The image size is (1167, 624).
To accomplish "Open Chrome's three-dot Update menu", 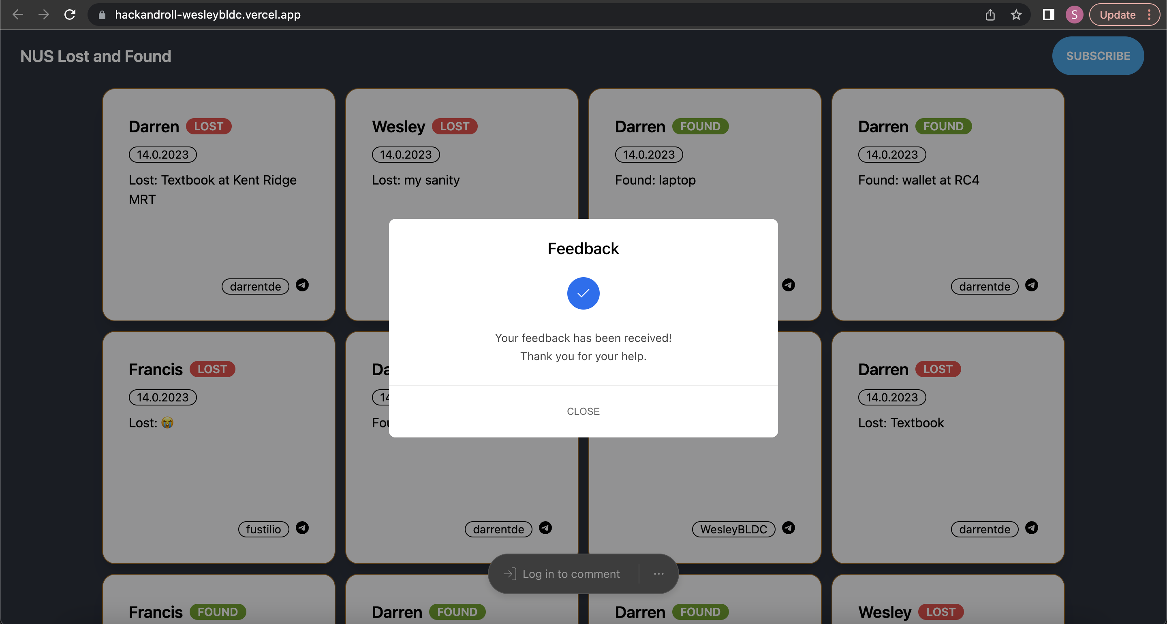I will click(1149, 15).
